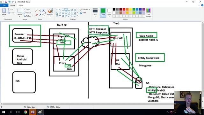Expand the Shapes gallery more arrow
The height and width of the screenshot is (115, 204).
pyautogui.click(x=78, y=16)
